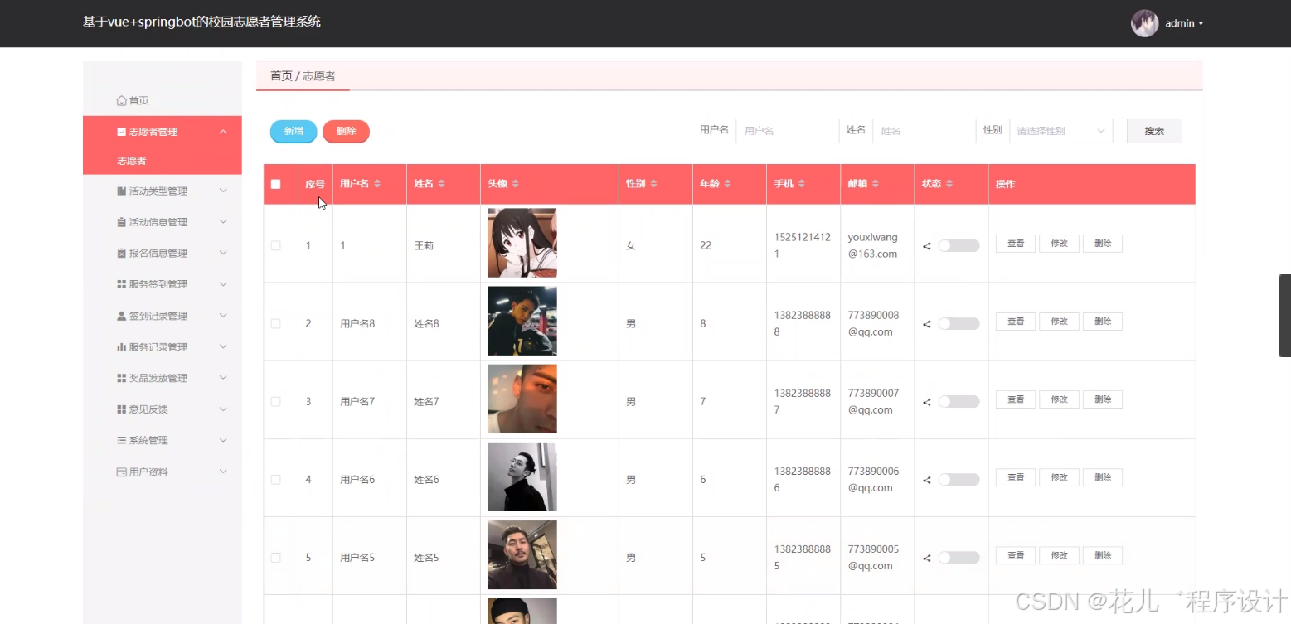Sort by 性别 column arrows
Viewport: 1291px width, 624px height.
pos(653,184)
